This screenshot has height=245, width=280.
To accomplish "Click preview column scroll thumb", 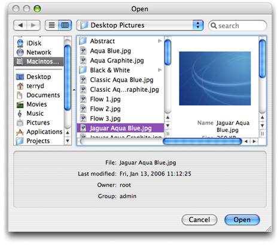I will [262, 59].
